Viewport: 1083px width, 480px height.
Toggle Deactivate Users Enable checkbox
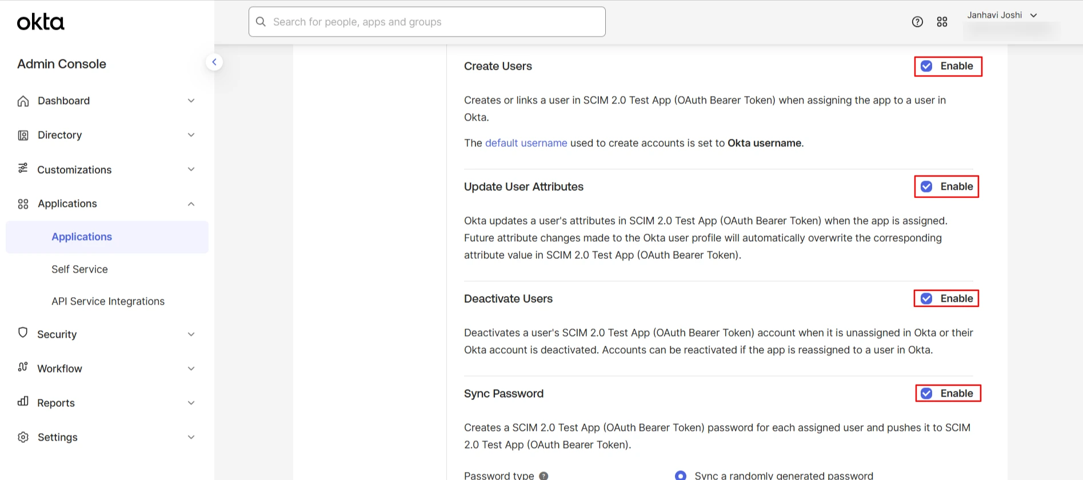[x=926, y=299]
